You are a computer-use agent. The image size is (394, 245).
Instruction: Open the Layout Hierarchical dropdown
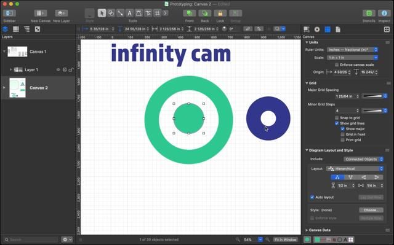click(x=355, y=169)
